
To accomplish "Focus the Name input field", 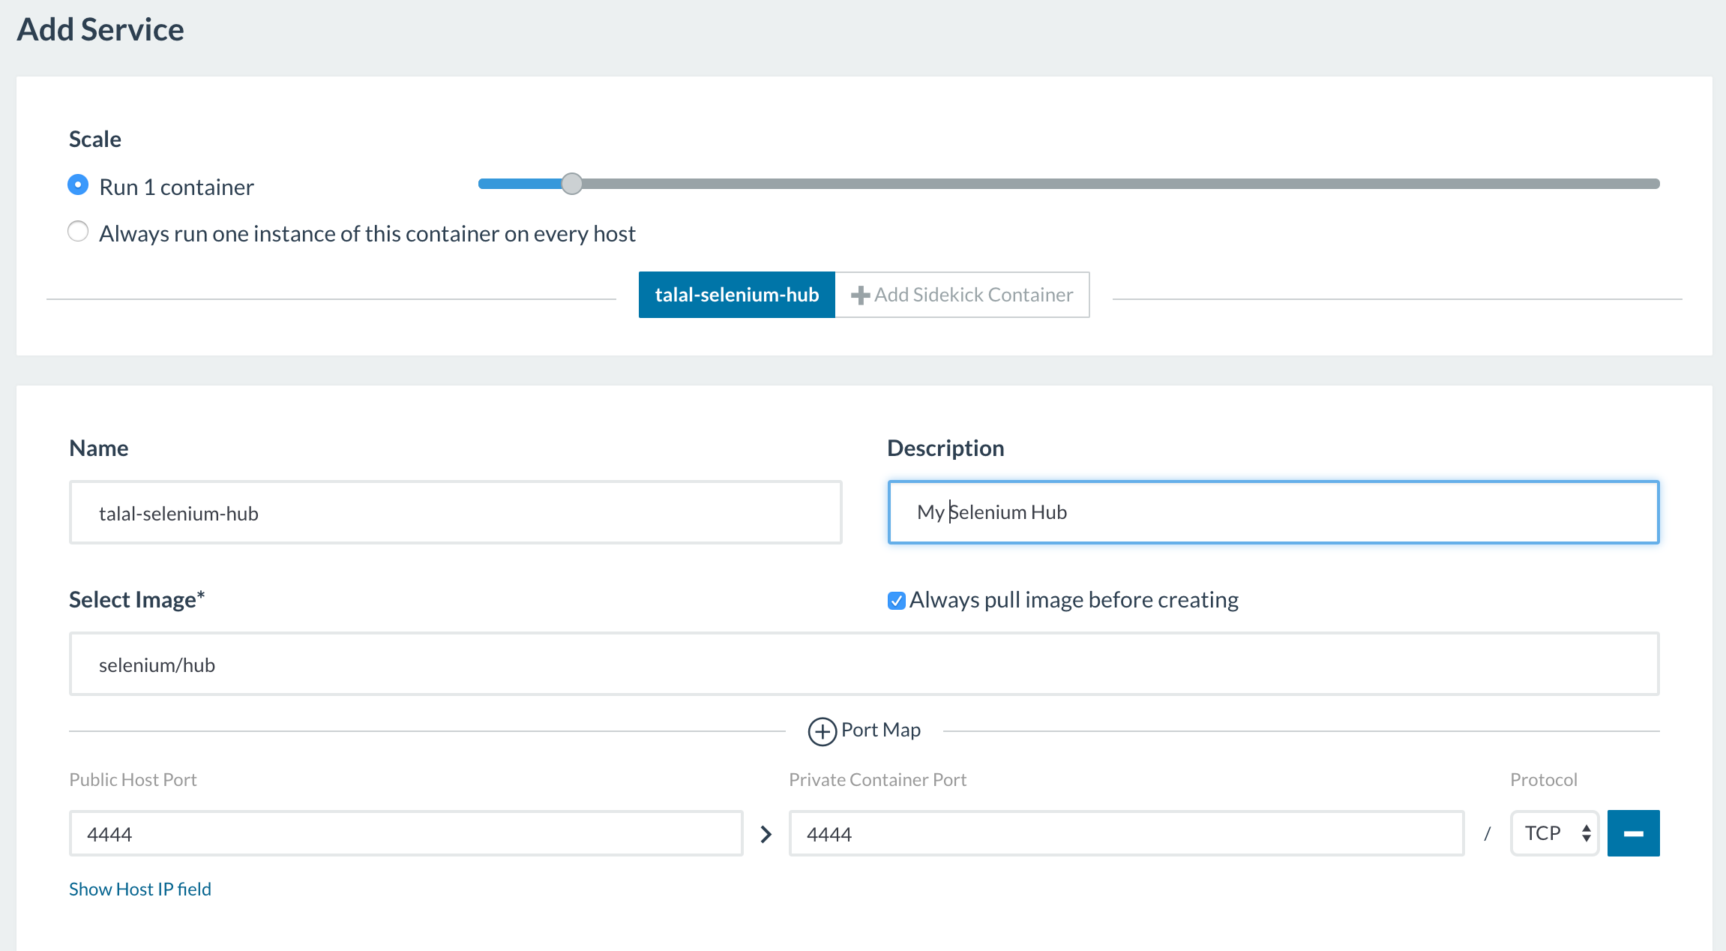I will pyautogui.click(x=455, y=513).
